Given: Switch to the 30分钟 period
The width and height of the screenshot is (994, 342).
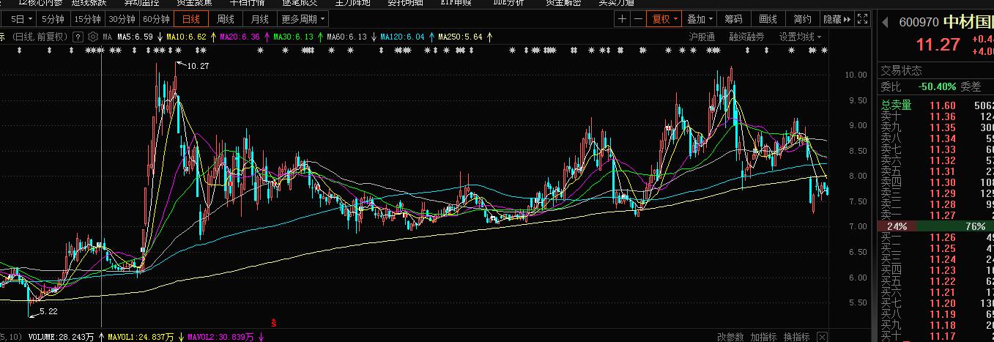Looking at the screenshot, I should point(122,19).
